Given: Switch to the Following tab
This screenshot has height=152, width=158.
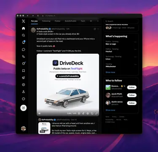Looking at the screenshot, I should point(46,21).
